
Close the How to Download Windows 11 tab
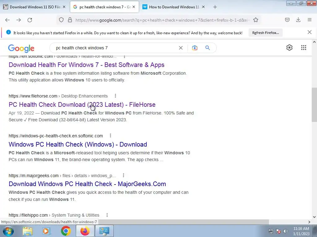click(x=203, y=7)
